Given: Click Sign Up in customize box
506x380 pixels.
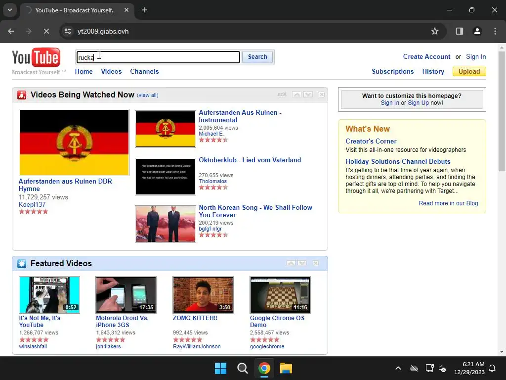Looking at the screenshot, I should [x=418, y=103].
